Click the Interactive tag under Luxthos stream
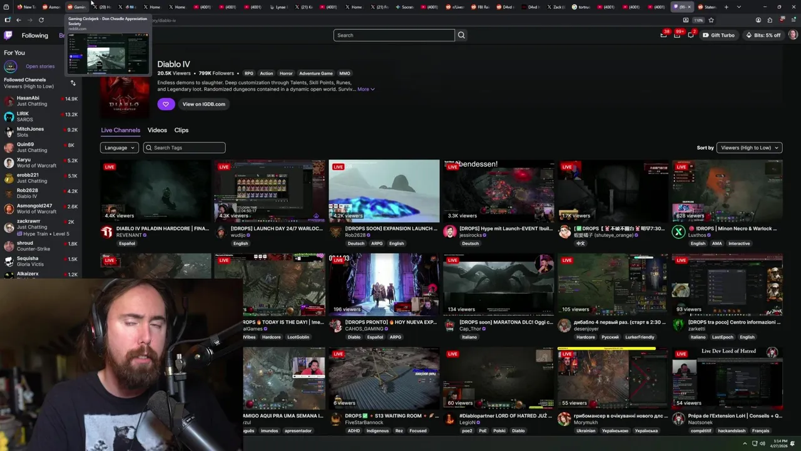Viewport: 801px width, 451px height. tap(739, 244)
